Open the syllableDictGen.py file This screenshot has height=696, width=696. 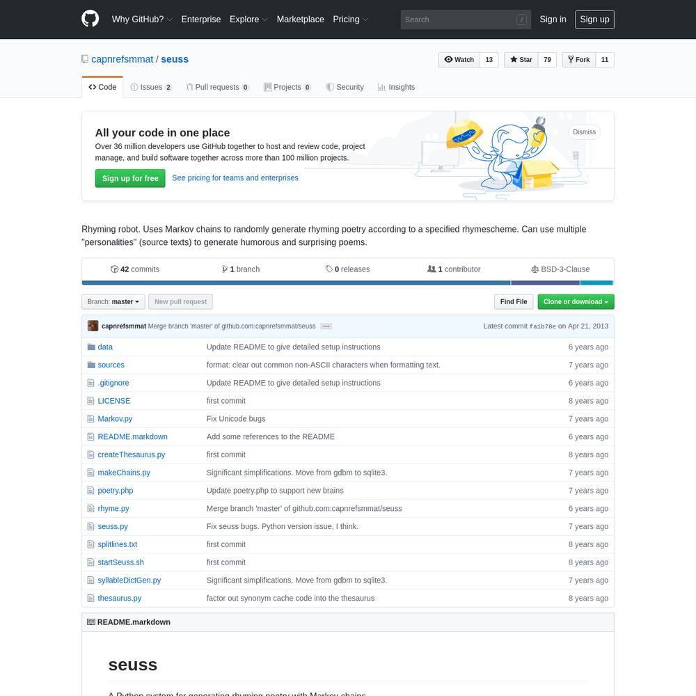129,580
